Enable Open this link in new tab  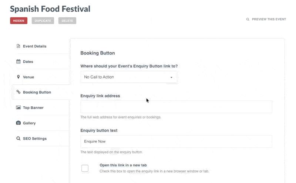point(85,168)
